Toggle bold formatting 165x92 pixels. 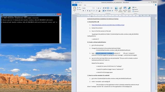point(83,11)
